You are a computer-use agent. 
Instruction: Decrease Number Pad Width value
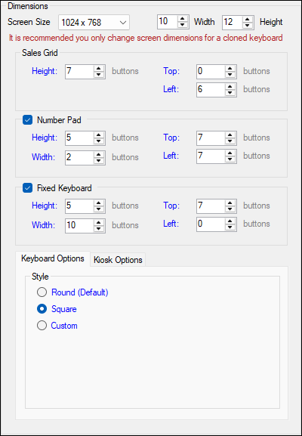tap(98, 161)
